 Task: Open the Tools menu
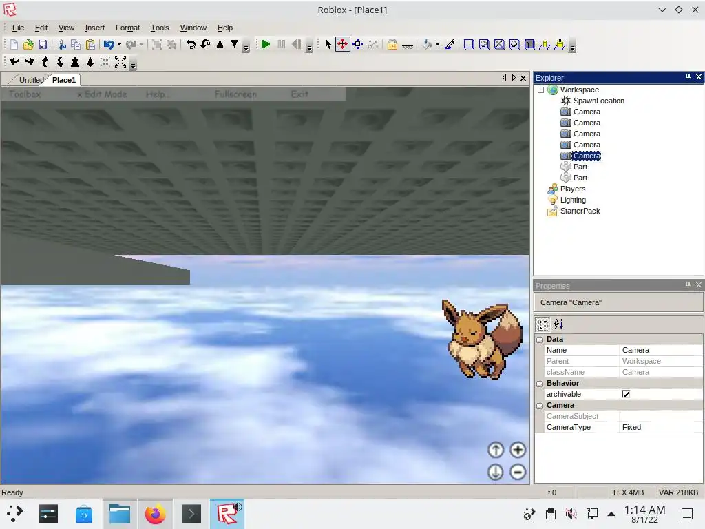click(160, 28)
